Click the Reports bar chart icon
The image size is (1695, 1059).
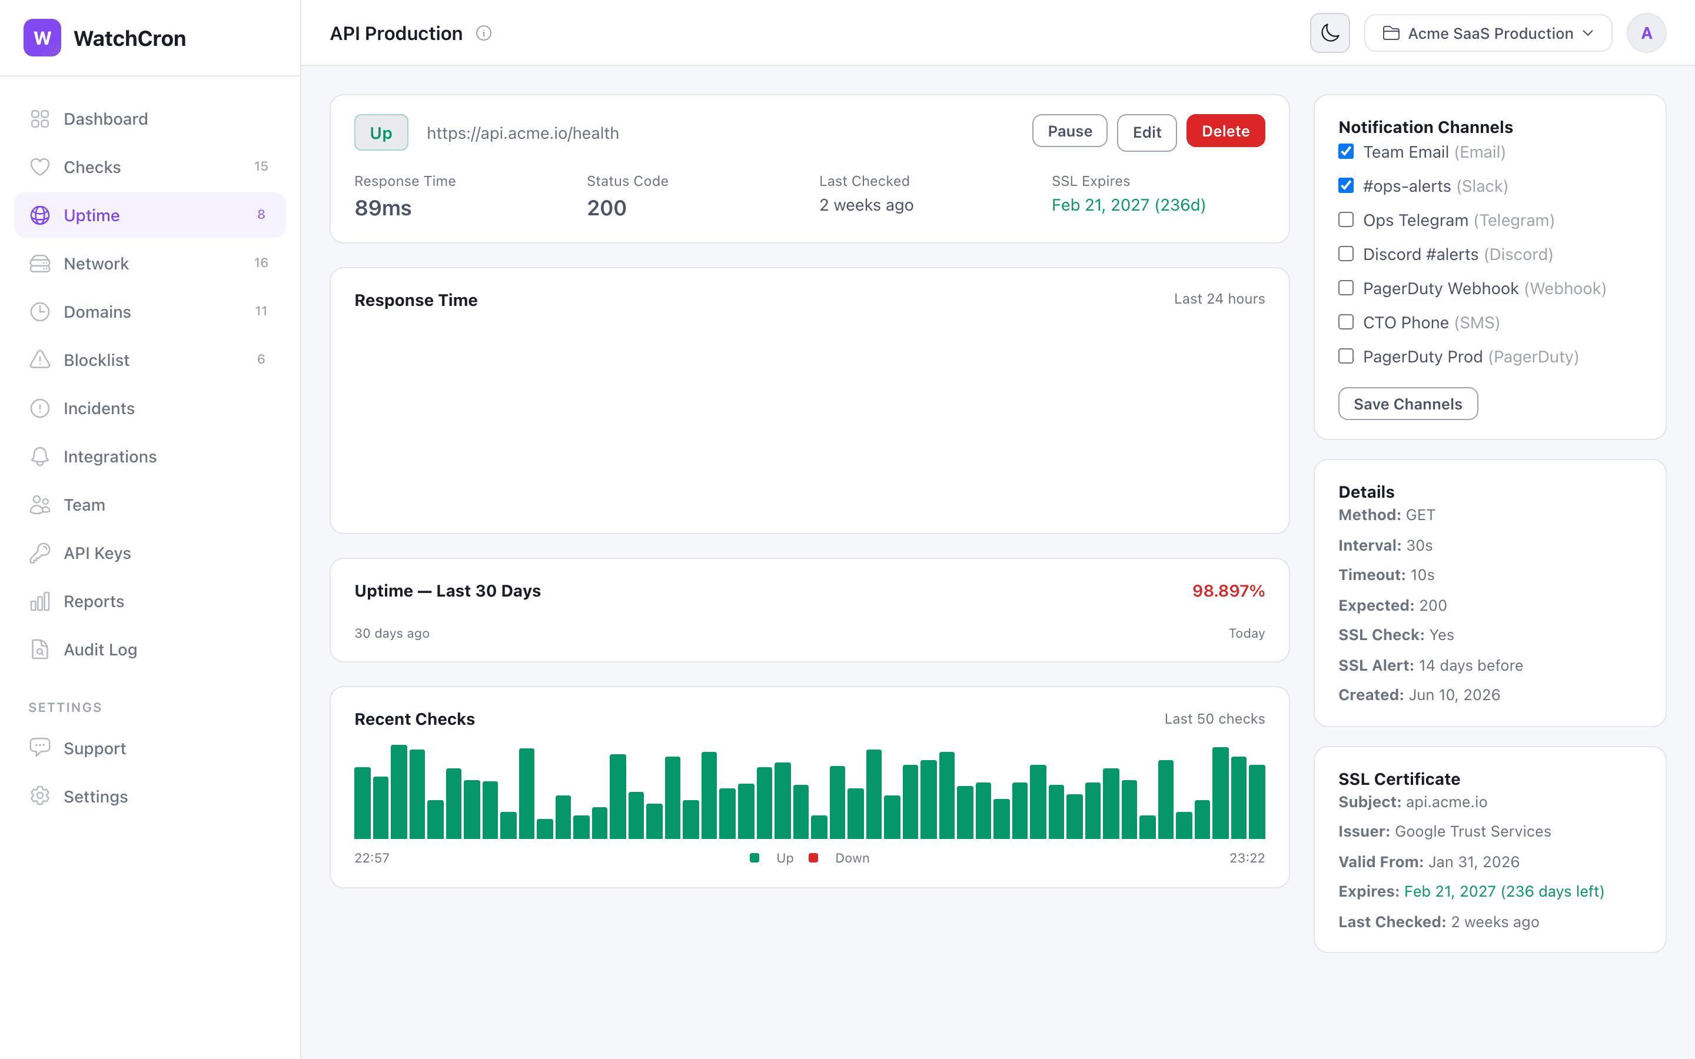[x=40, y=602]
